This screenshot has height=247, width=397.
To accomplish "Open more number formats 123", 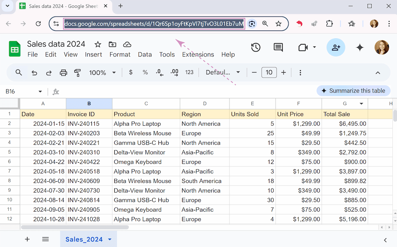I will pos(189,72).
